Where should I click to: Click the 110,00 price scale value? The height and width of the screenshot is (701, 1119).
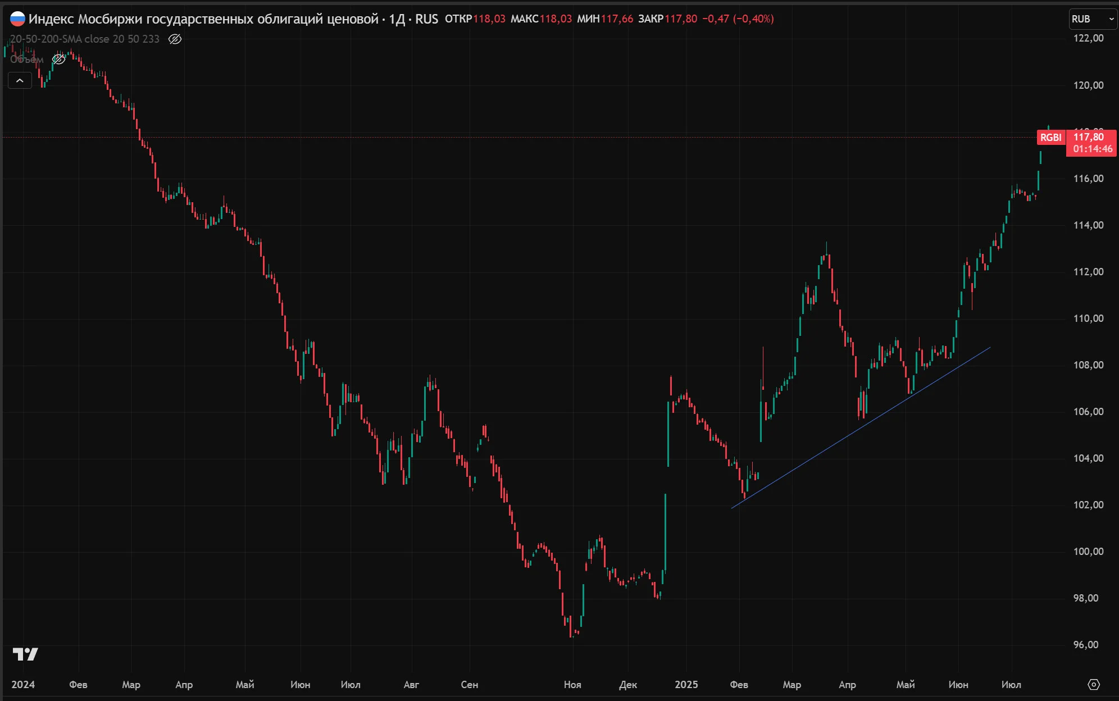pos(1088,318)
